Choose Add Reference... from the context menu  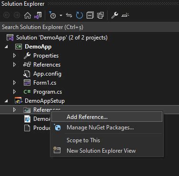click(x=107, y=117)
